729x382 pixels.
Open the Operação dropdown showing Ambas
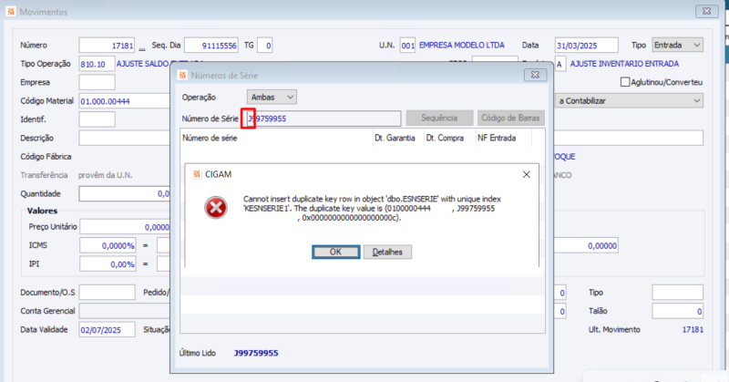click(x=272, y=98)
